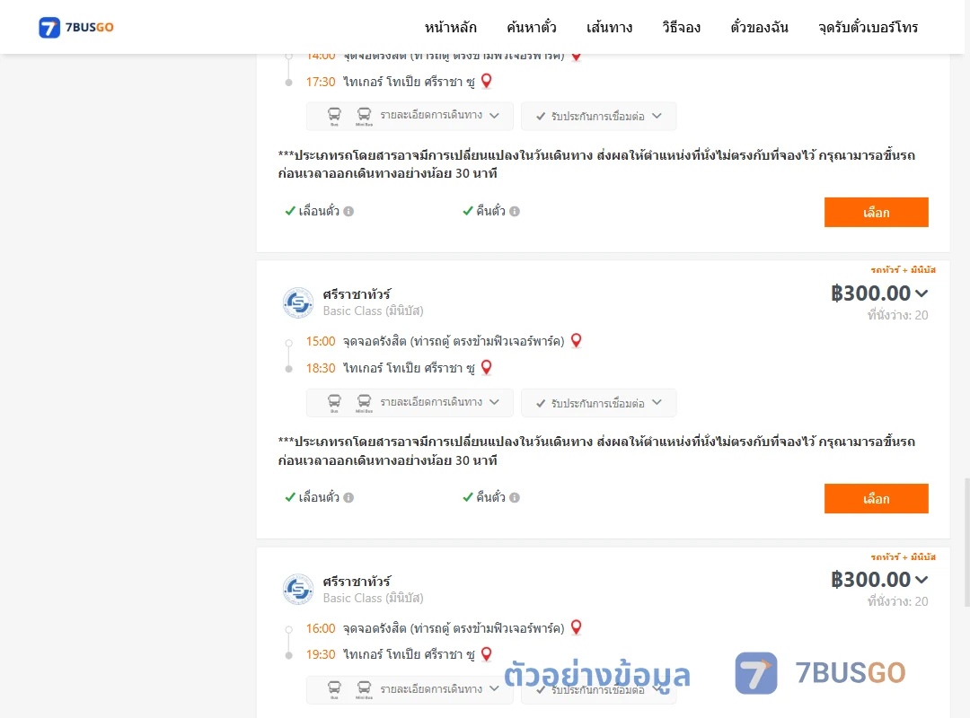Click เลื่อนตั๋ว label in the 15:00 card

(x=319, y=497)
